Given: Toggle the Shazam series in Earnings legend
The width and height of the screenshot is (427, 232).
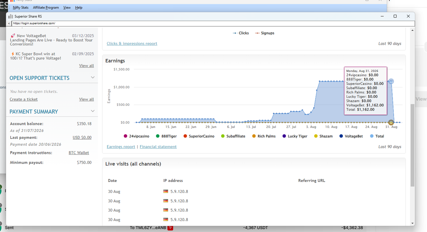Looking at the screenshot, I should (323, 136).
